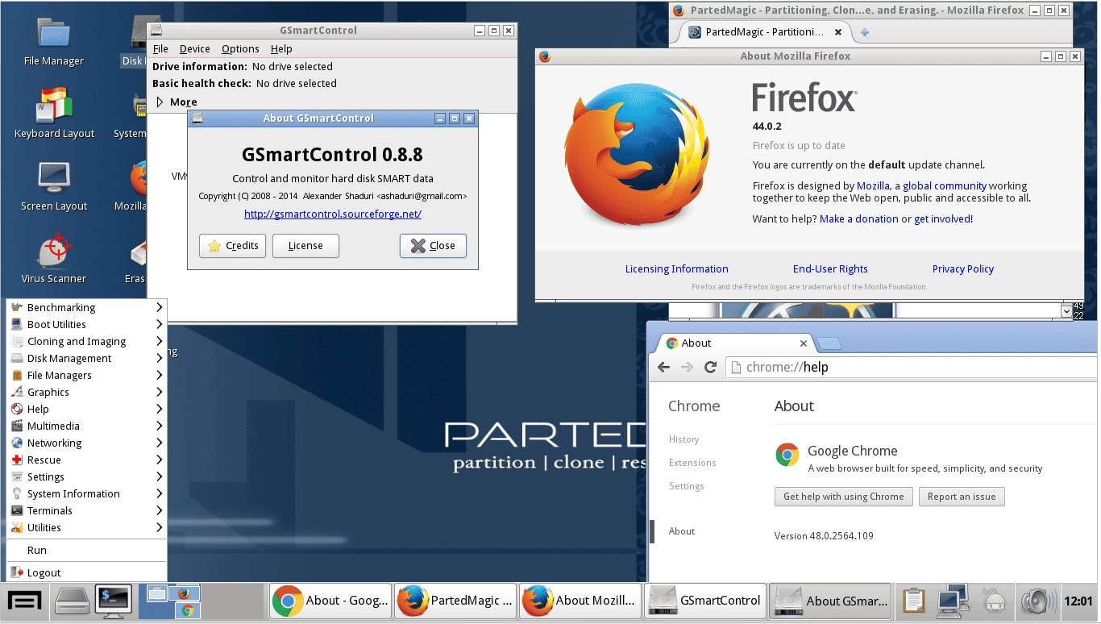Start the Virus Scanner desktop shortcut
1101x624 pixels.
pyautogui.click(x=54, y=258)
